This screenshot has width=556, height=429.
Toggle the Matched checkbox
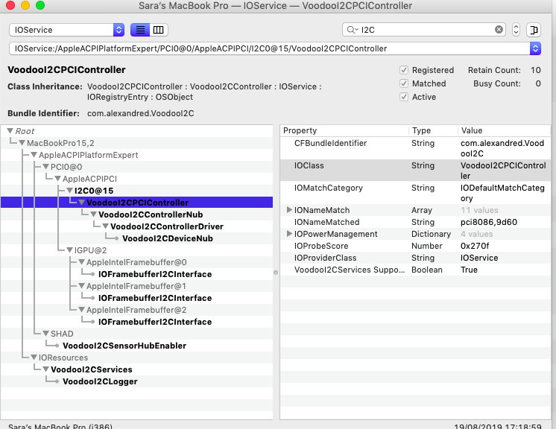tap(403, 83)
